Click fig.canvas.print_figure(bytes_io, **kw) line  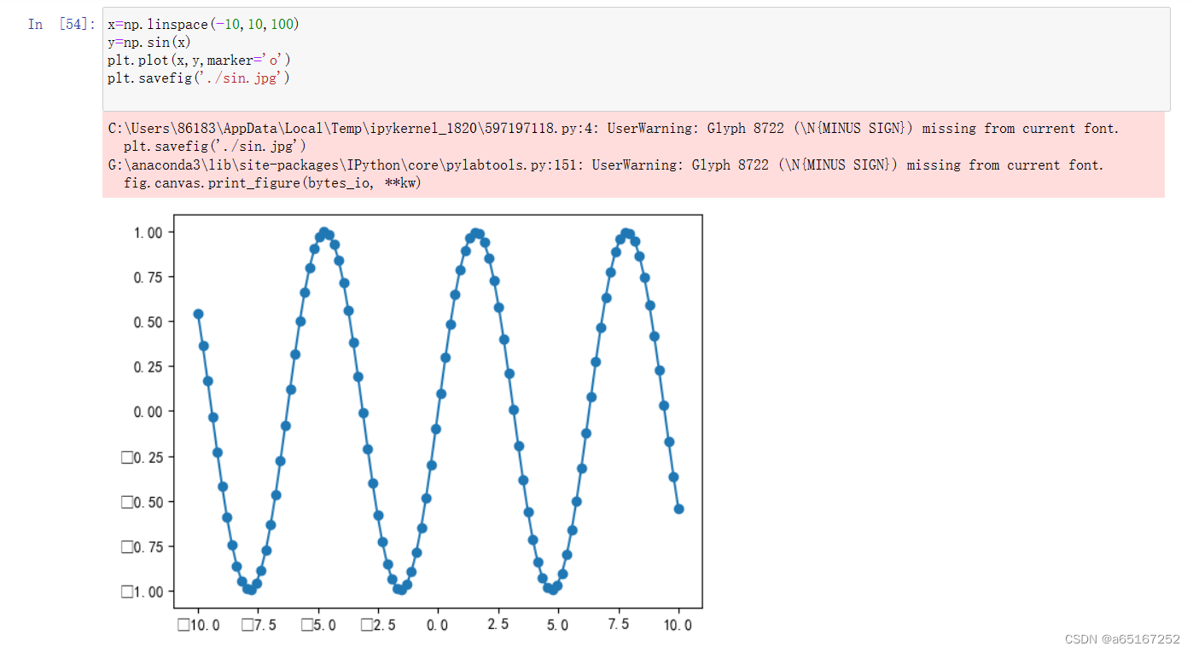[x=273, y=183]
